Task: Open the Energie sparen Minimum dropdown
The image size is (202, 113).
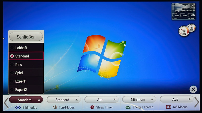Action: pos(139,99)
